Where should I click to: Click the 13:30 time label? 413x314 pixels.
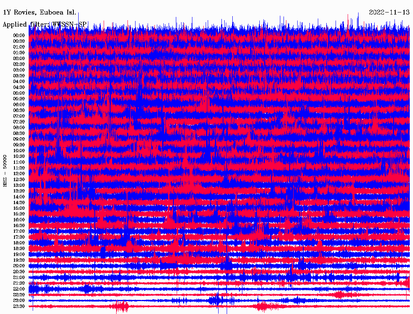(19, 191)
